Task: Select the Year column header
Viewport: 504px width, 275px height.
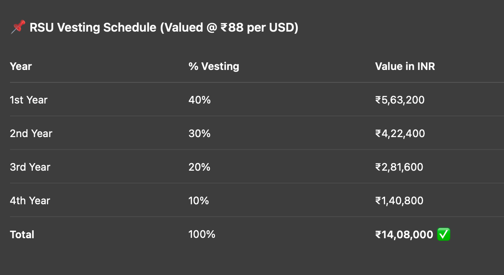Action: click(x=21, y=66)
